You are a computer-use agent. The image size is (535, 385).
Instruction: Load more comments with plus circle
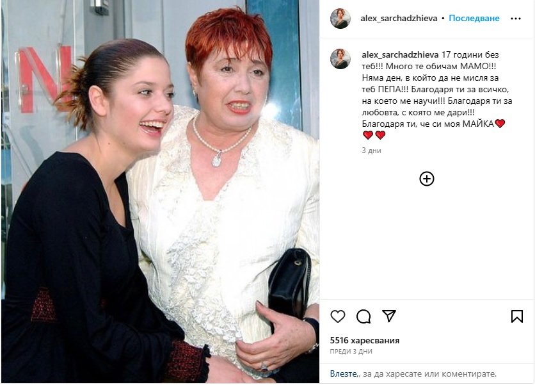pyautogui.click(x=426, y=179)
